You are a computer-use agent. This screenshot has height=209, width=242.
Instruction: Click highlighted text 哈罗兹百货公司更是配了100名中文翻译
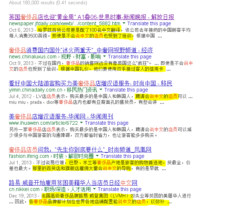(x=79, y=30)
